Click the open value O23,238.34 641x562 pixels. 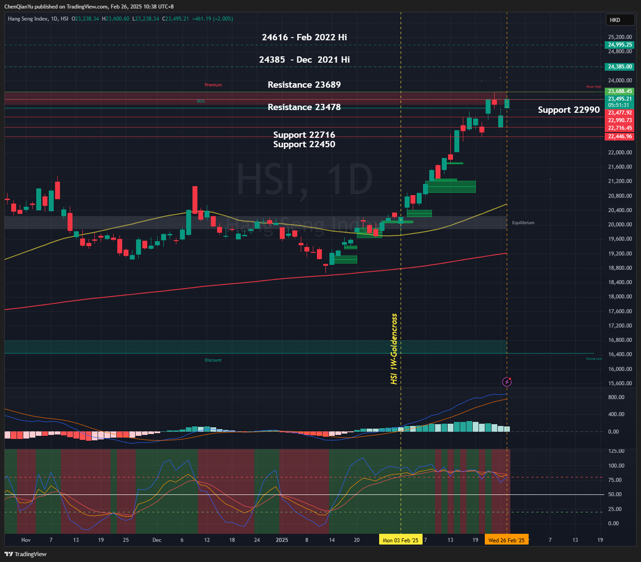pos(85,19)
